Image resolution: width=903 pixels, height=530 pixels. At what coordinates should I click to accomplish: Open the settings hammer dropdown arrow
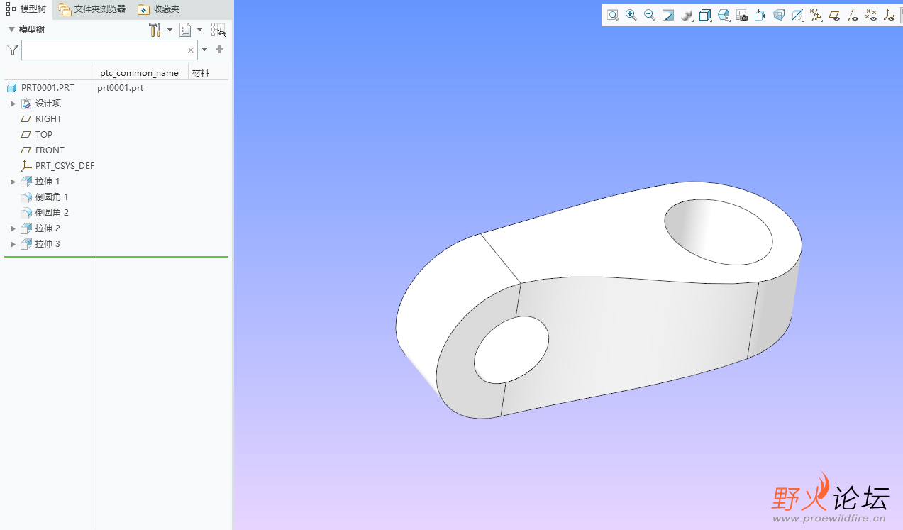pyautogui.click(x=170, y=30)
